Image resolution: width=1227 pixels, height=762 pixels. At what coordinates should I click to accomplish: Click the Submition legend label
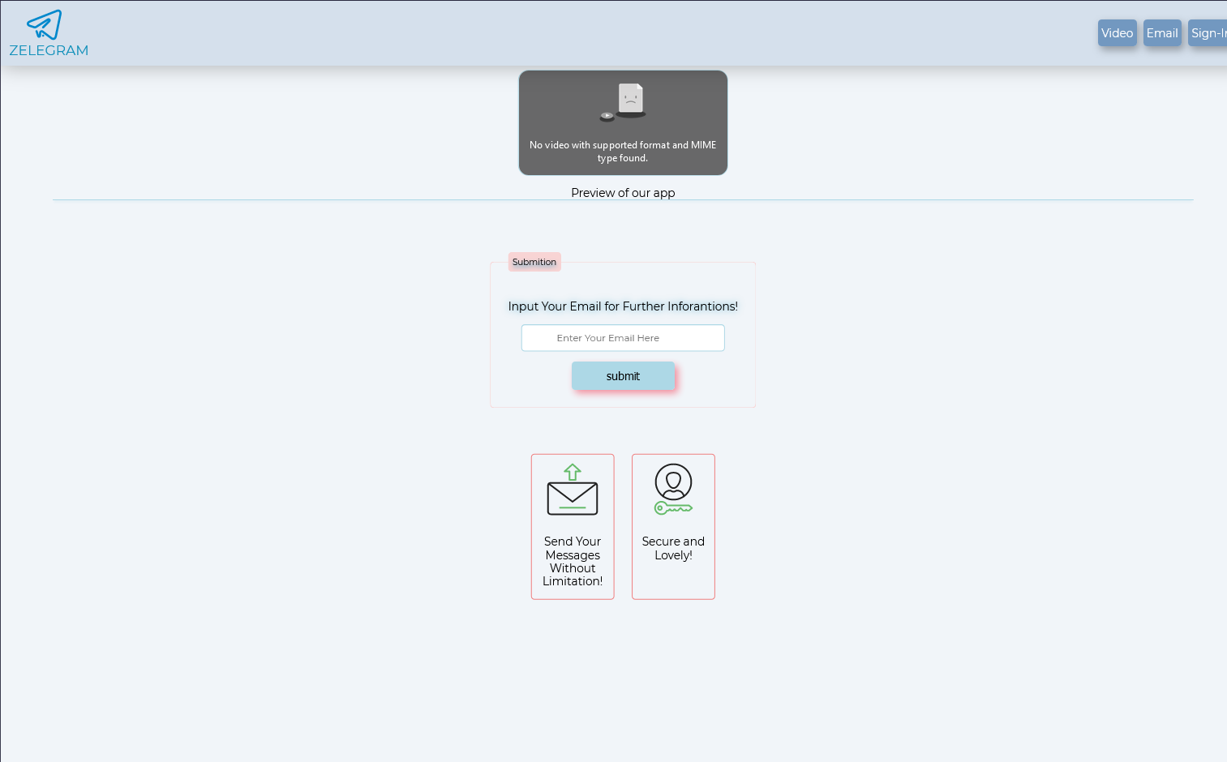(534, 262)
